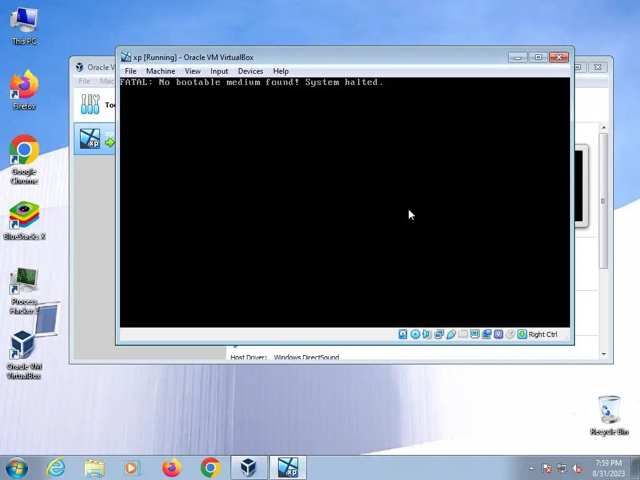
Task: Select BlueStacks X desktop shortcut
Action: point(24,221)
